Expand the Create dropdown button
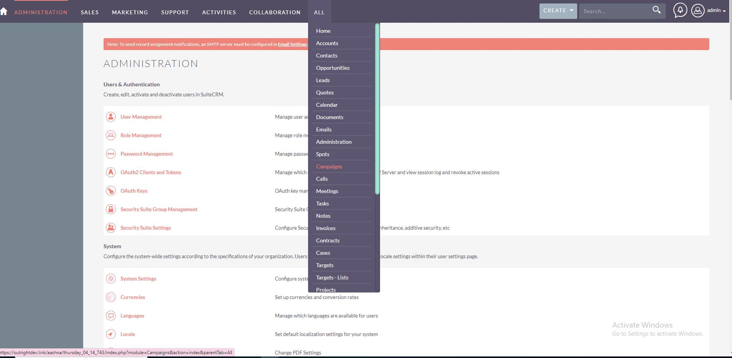Image resolution: width=732 pixels, height=358 pixels. point(558,11)
